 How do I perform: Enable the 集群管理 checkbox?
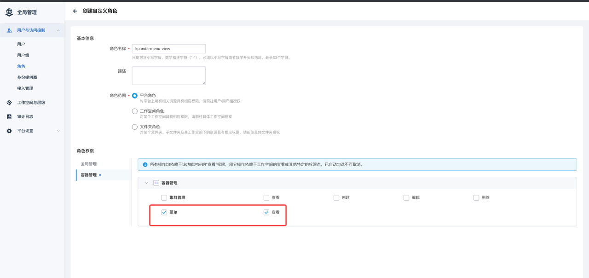(x=164, y=197)
